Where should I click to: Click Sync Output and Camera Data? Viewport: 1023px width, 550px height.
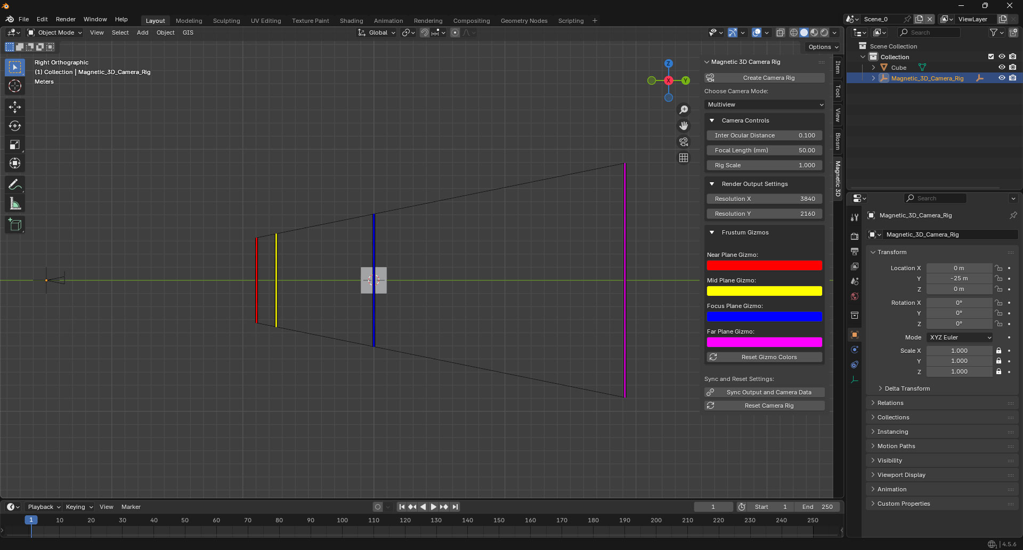[765, 392]
